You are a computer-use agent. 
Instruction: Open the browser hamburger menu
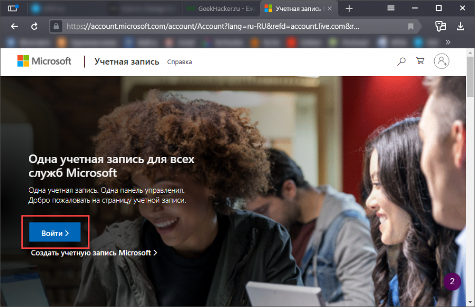click(x=391, y=8)
